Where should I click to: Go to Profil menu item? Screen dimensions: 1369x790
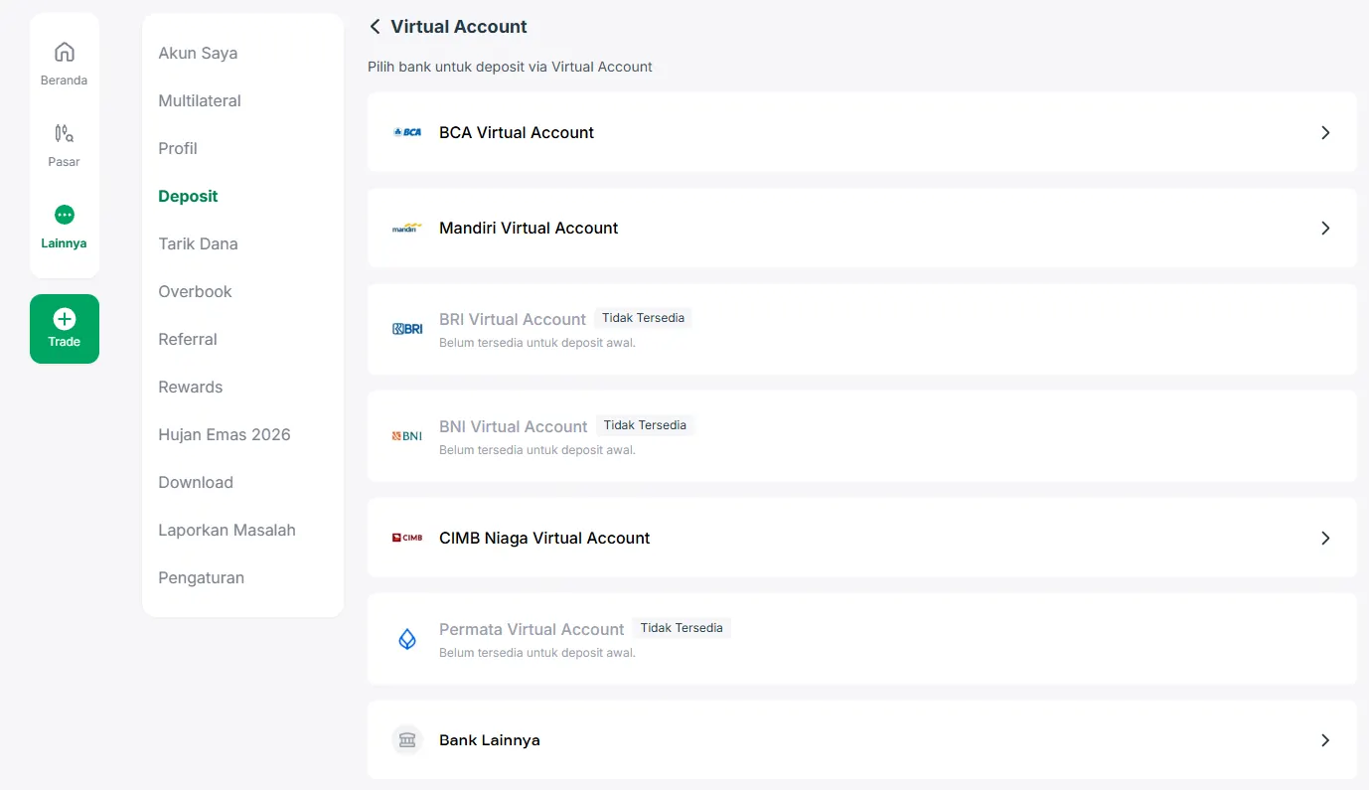pyautogui.click(x=178, y=148)
